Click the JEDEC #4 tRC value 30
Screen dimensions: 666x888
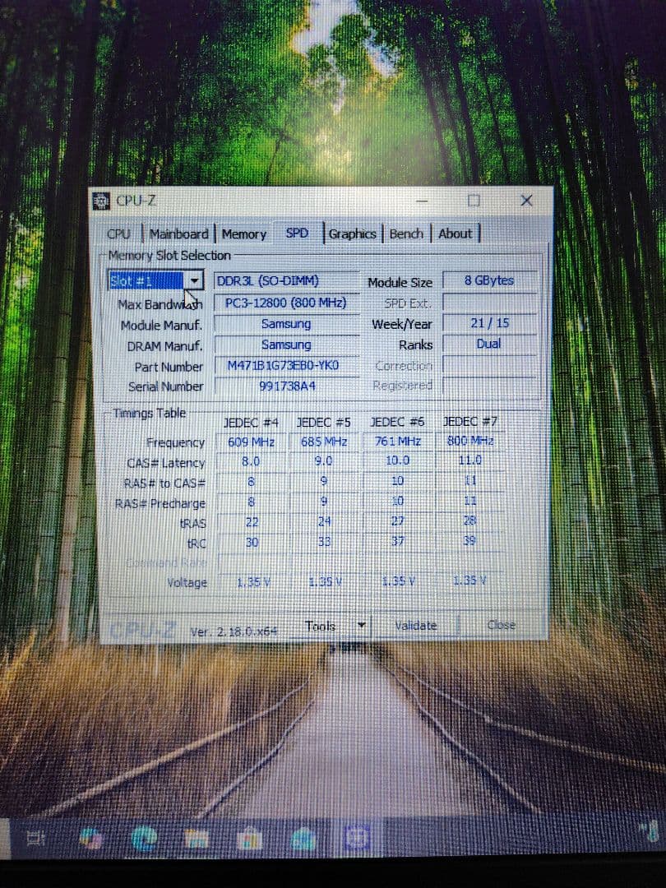pos(252,543)
